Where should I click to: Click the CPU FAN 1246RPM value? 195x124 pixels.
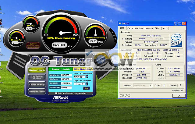(66, 83)
